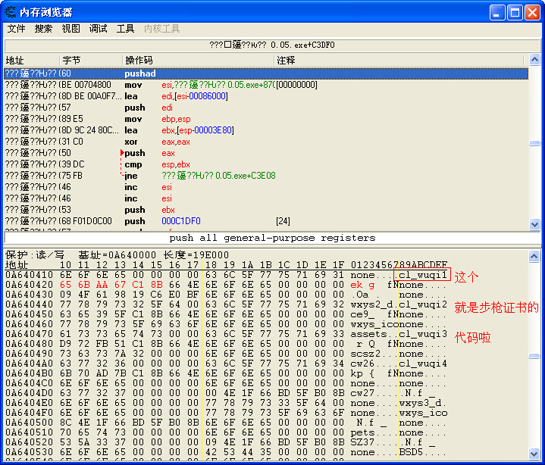This screenshot has height=465, width=545.
Task: Open the 视图 menu
Action: pyautogui.click(x=70, y=29)
